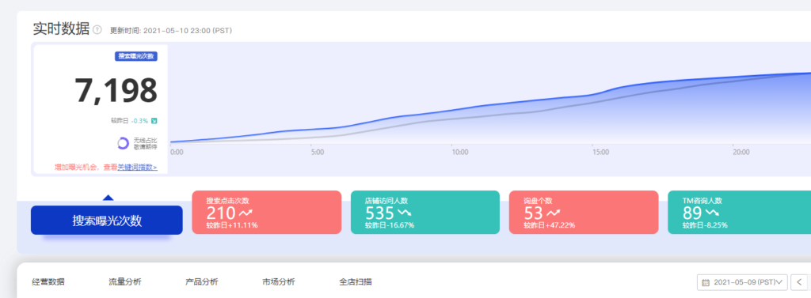
Task: Open the 2021-05-09 (PST) date dropdown
Action: [742, 282]
